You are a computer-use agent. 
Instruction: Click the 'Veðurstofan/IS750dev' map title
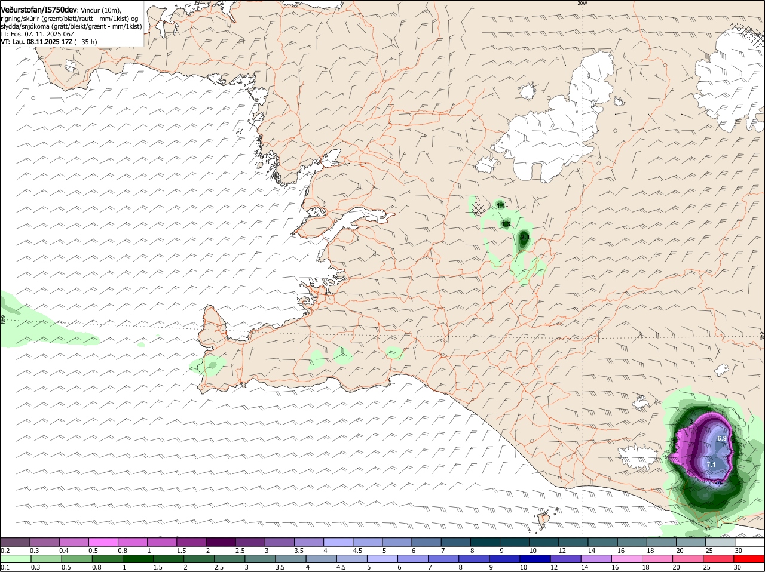pyautogui.click(x=39, y=10)
